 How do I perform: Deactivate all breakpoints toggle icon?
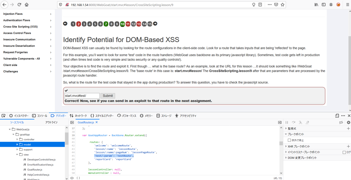(x=341, y=123)
